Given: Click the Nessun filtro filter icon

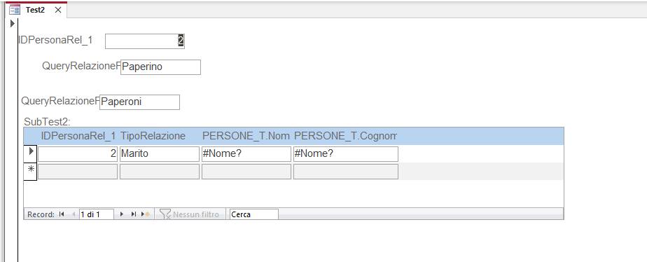Looking at the screenshot, I should point(165,214).
